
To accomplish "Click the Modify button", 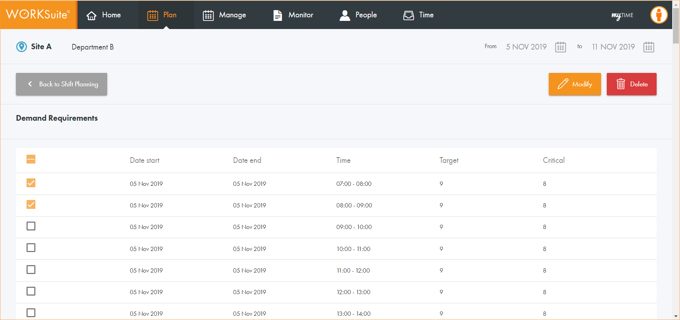I will [x=575, y=84].
